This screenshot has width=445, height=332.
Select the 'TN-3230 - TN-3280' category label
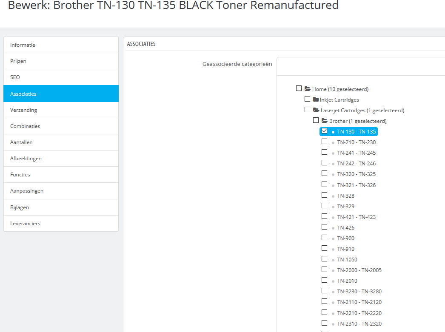[359, 292]
